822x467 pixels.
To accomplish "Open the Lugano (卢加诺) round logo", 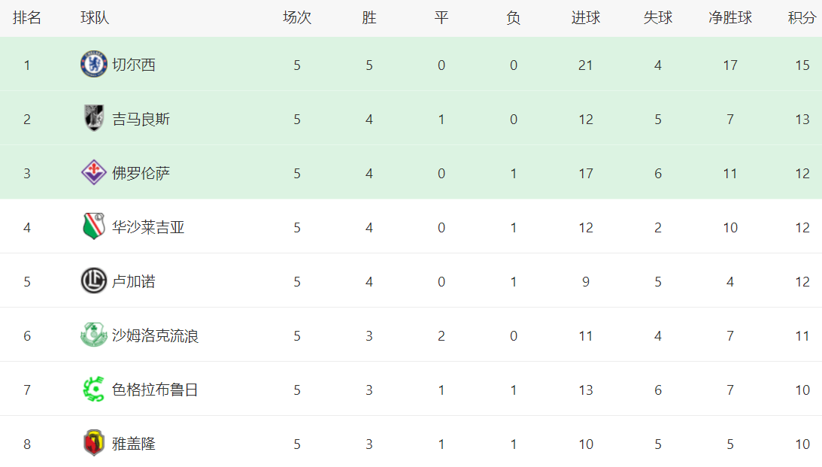I will 94,281.
